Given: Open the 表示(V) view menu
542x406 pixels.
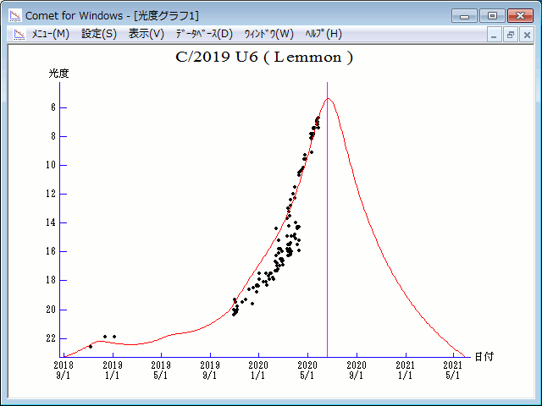Looking at the screenshot, I should point(147,34).
